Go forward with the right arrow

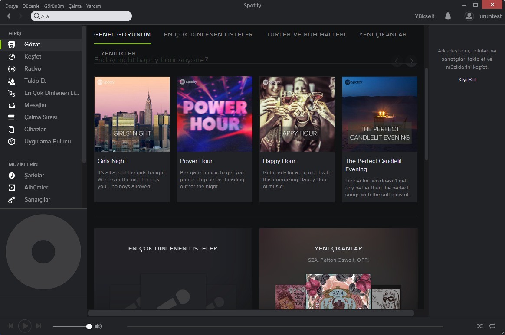[x=20, y=16]
